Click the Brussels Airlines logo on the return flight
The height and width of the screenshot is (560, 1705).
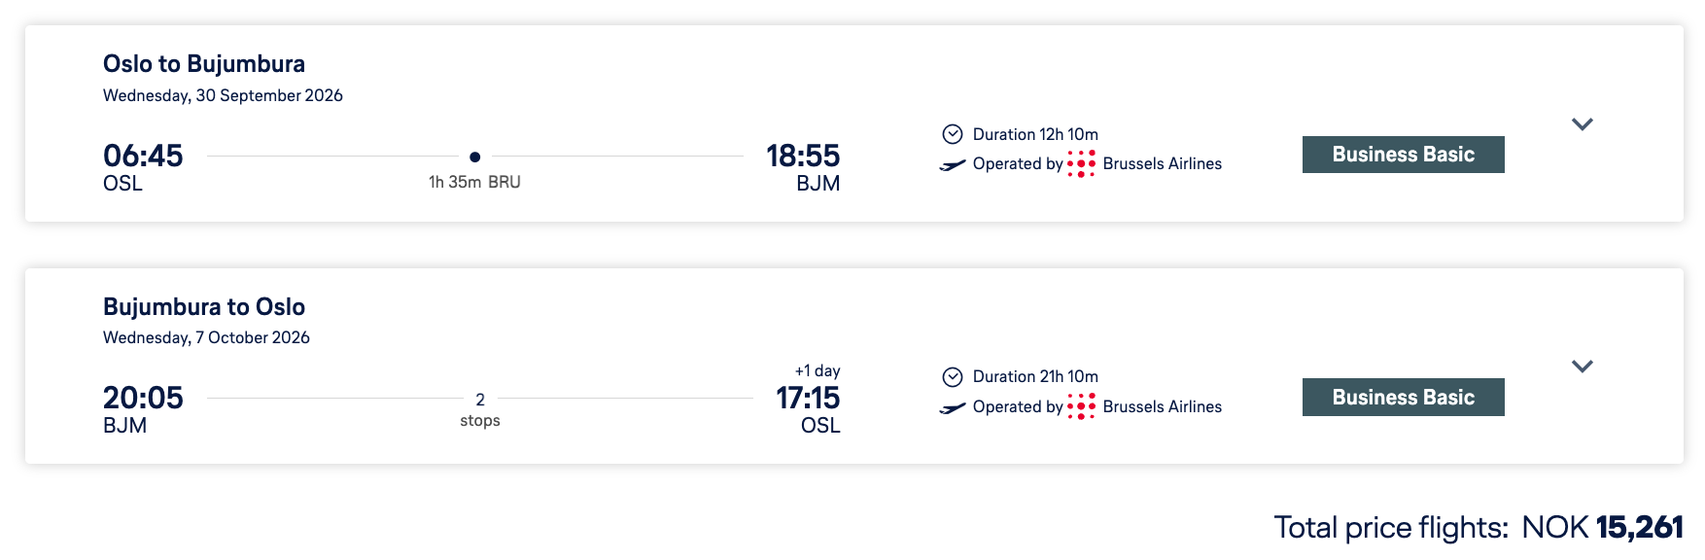coord(1081,406)
